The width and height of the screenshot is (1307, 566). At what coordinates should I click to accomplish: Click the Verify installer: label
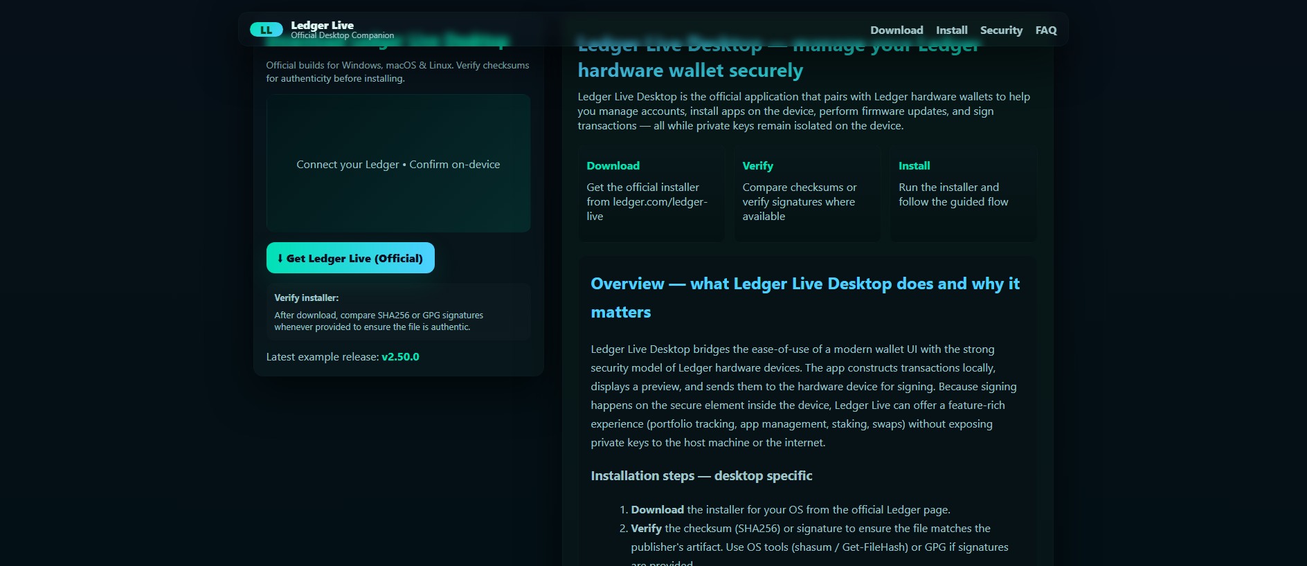click(307, 298)
